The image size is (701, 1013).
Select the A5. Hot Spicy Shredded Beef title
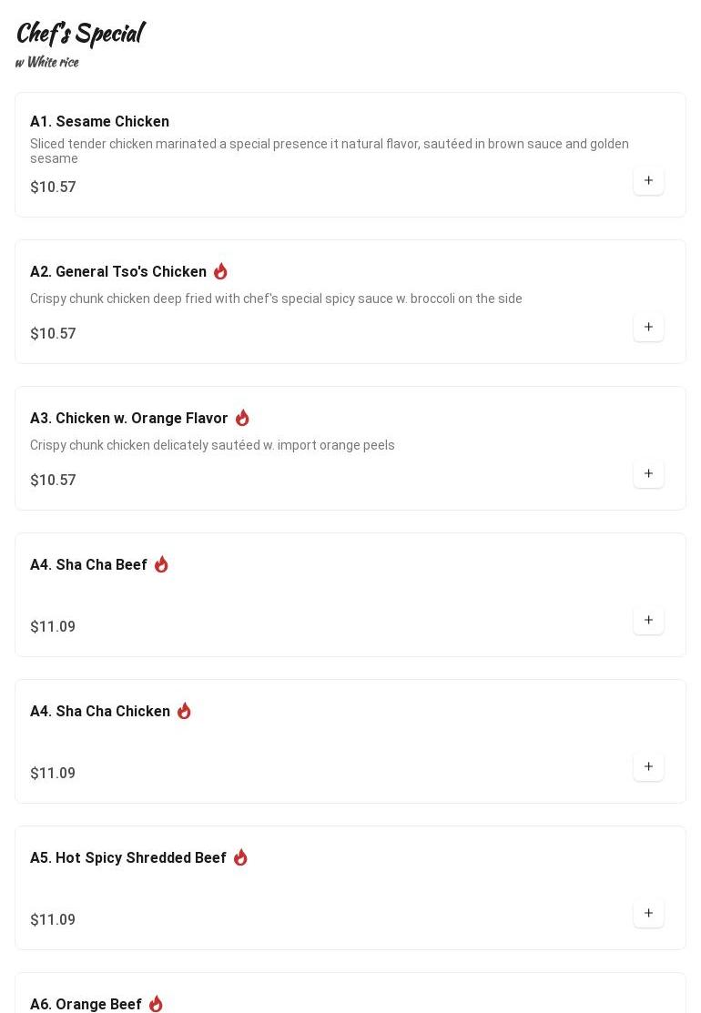(128, 858)
